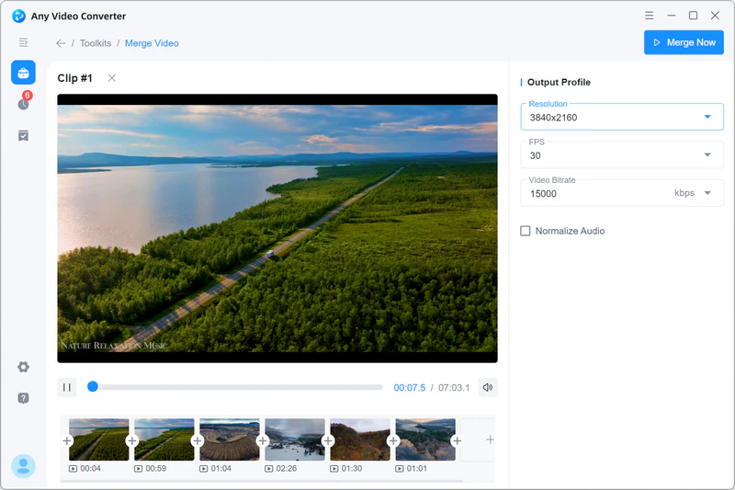Open the kbps bitrate unit dropdown
735x490 pixels.
[707, 193]
